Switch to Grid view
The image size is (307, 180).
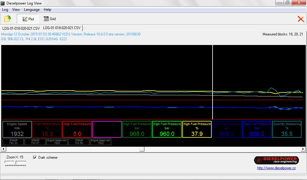point(50,19)
